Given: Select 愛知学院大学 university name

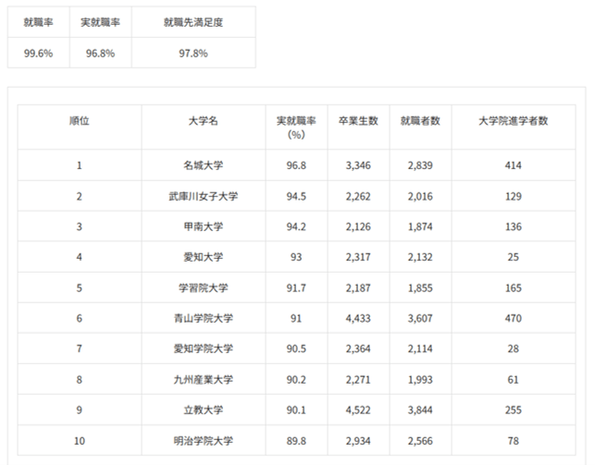Looking at the screenshot, I should 204,349.
